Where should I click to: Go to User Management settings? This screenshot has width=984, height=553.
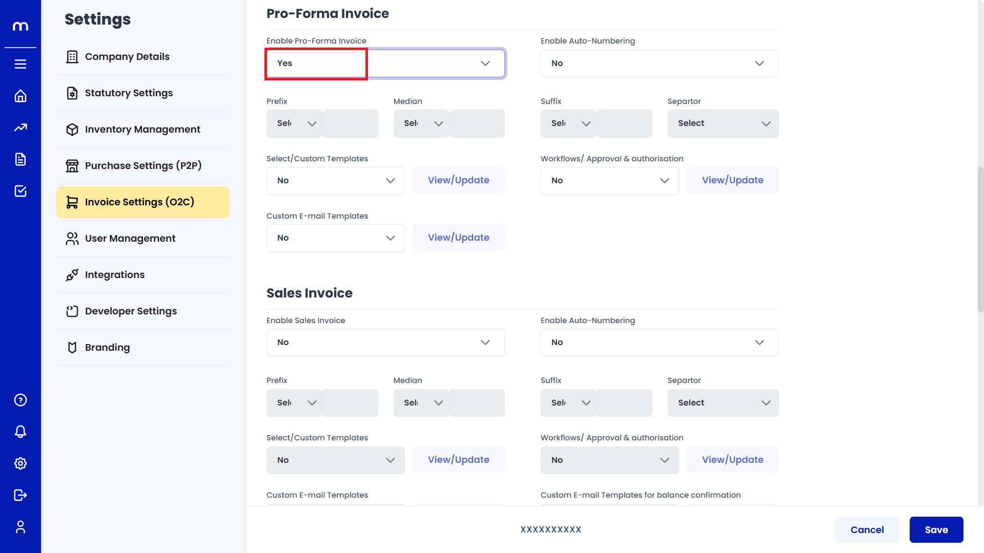130,239
